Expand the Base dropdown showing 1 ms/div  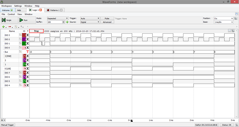click(223, 22)
